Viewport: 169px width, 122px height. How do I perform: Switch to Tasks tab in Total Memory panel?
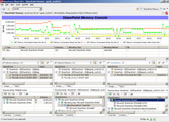121,87
